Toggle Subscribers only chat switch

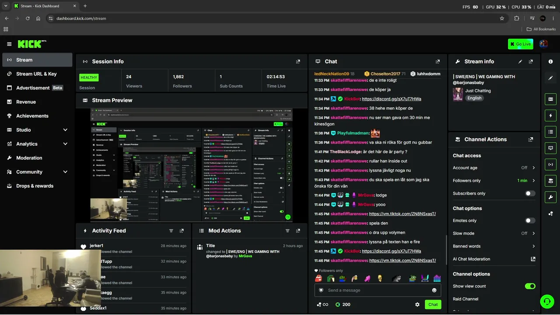(530, 193)
